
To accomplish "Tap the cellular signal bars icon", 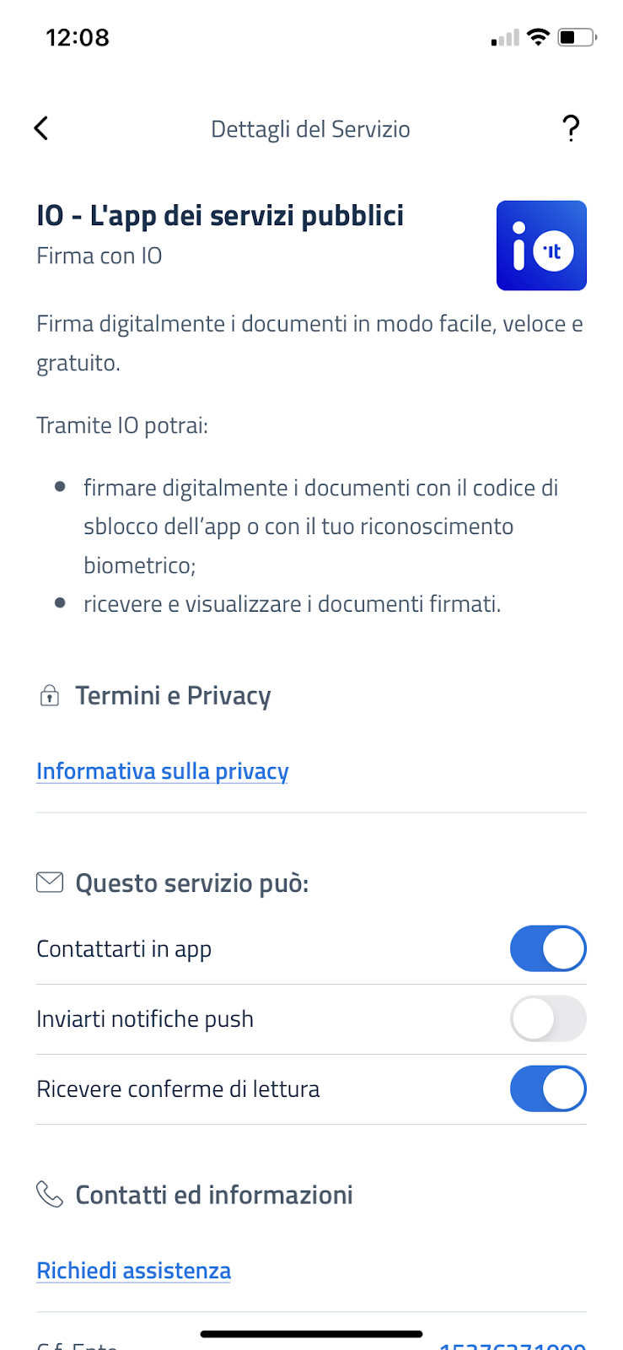I will coord(505,38).
